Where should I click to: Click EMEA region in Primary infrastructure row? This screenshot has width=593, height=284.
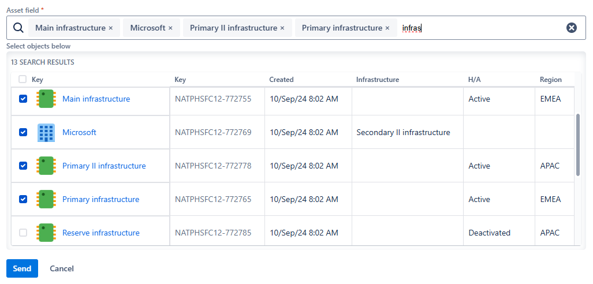(x=551, y=199)
